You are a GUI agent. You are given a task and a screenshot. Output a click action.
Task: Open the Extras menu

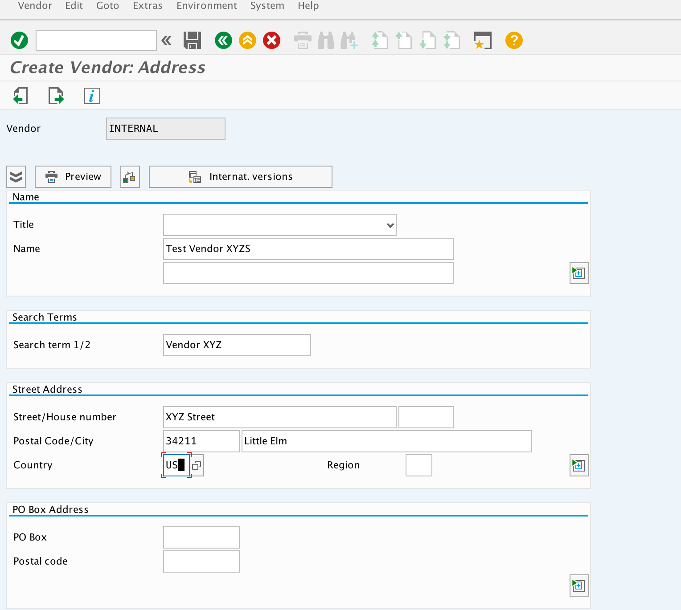[148, 6]
